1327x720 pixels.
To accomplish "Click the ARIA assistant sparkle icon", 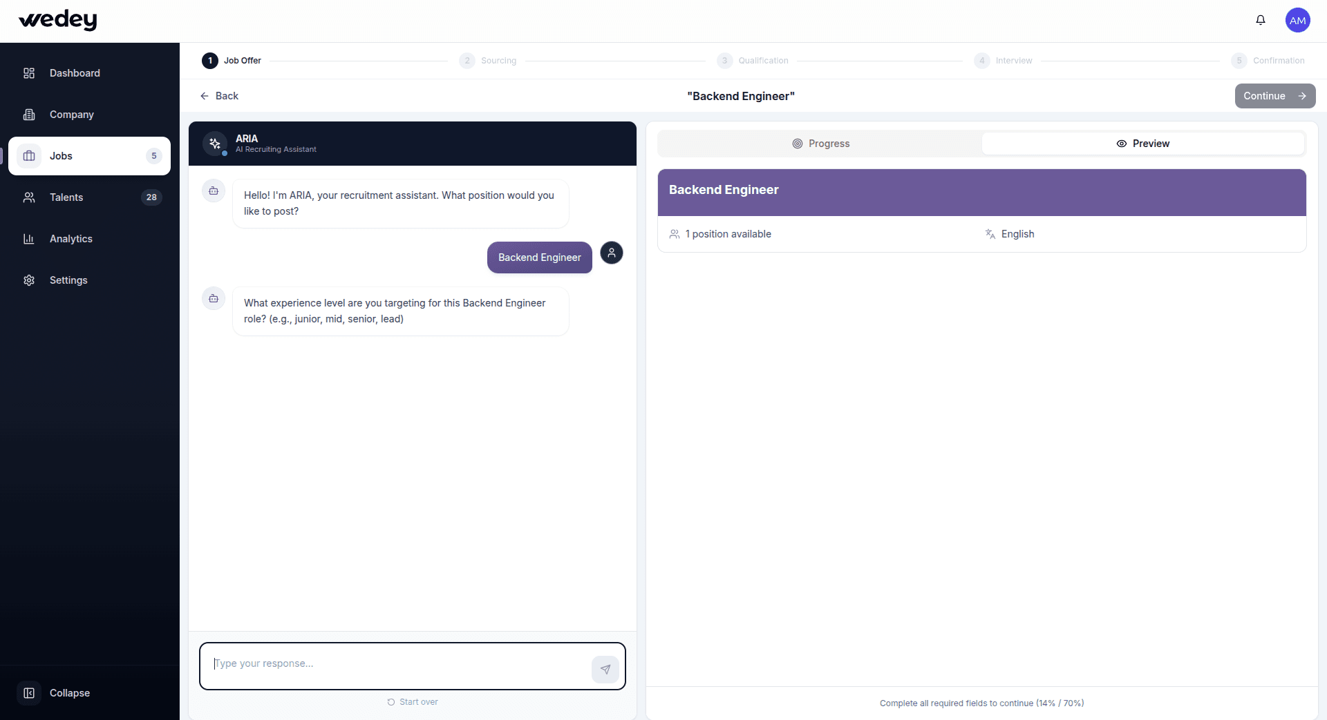I will [215, 144].
